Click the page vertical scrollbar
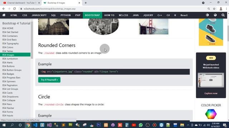The width and height of the screenshot is (229, 128). coord(228,34)
